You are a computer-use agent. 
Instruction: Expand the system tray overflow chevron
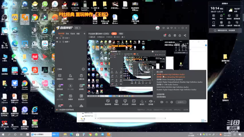(x=198, y=134)
